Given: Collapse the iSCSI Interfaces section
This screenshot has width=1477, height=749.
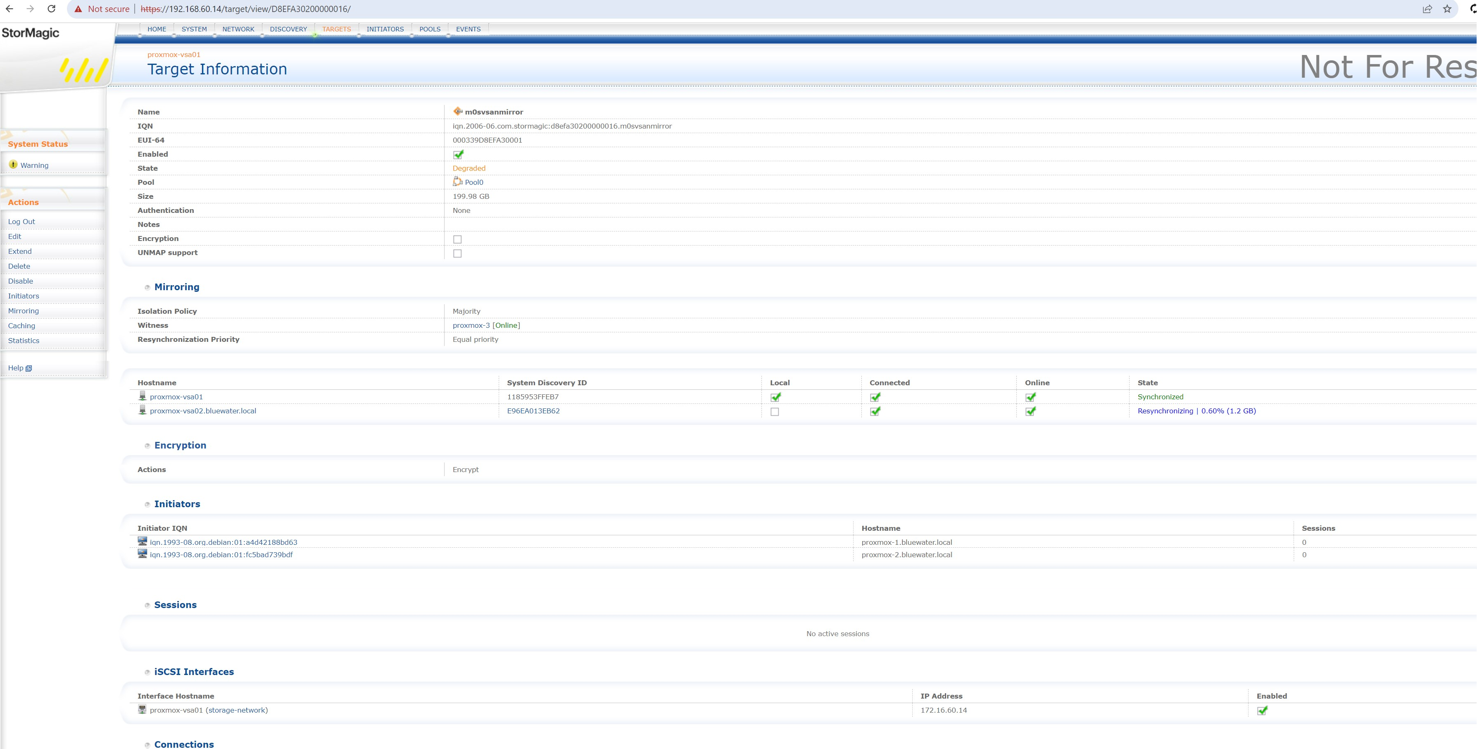Looking at the screenshot, I should tap(147, 672).
